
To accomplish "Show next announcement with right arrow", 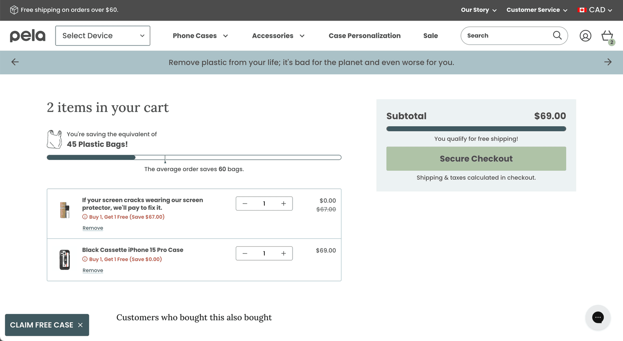I will pyautogui.click(x=608, y=62).
